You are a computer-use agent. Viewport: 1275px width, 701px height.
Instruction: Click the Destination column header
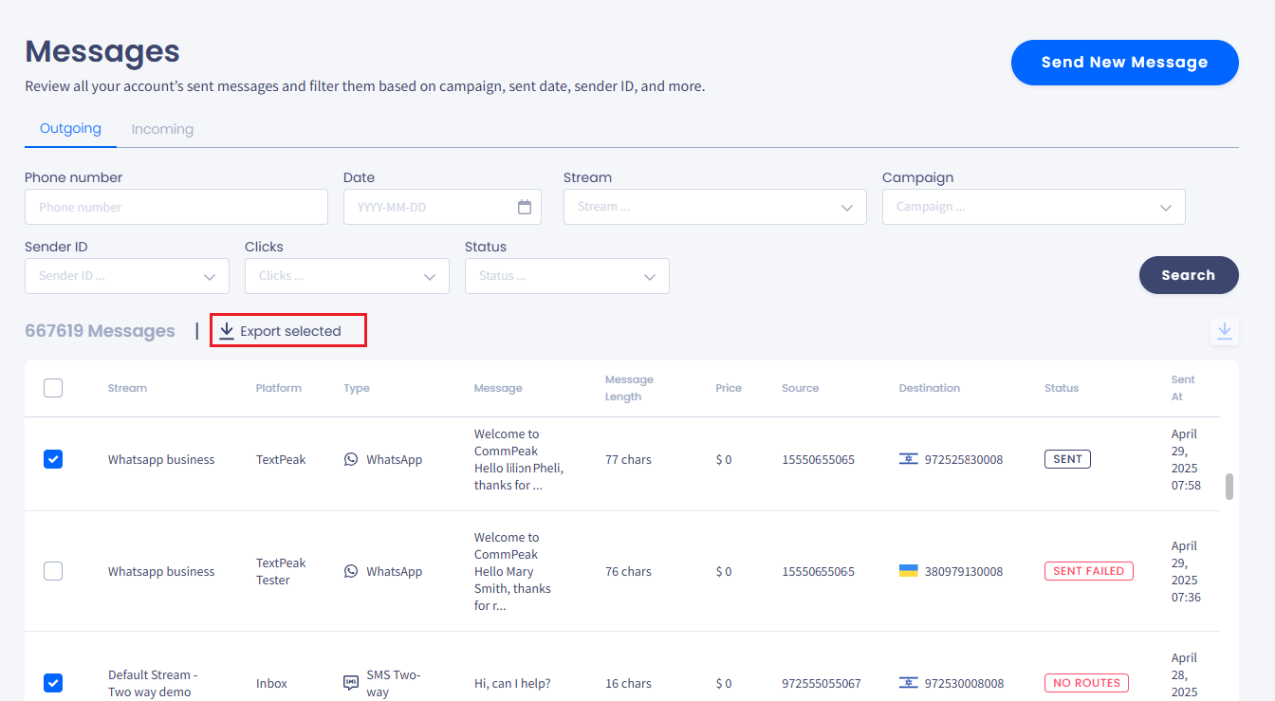pyautogui.click(x=930, y=388)
